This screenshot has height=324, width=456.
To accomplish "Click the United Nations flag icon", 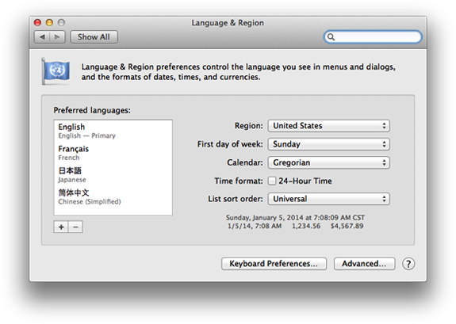I will [56, 71].
